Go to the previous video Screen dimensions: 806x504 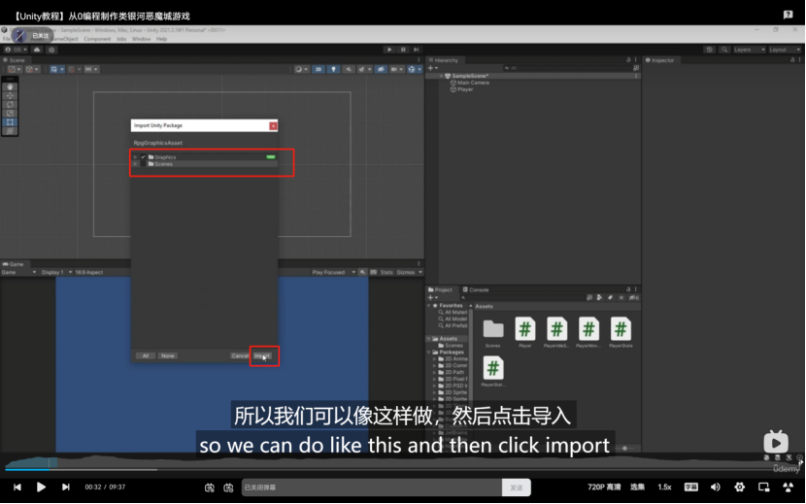click(x=17, y=487)
